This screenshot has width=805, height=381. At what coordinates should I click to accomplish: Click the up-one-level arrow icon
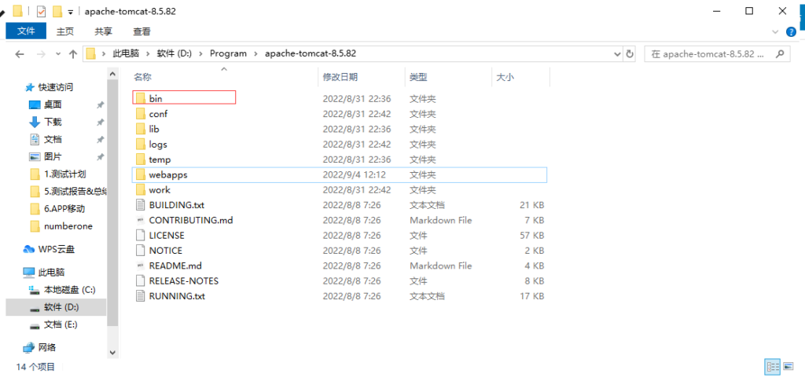pyautogui.click(x=73, y=54)
